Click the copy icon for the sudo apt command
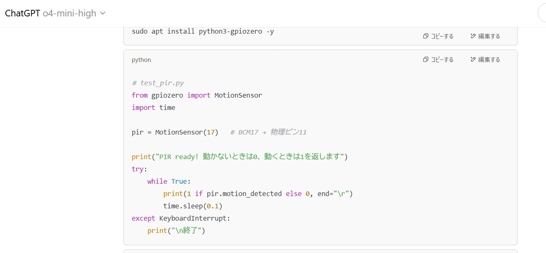This screenshot has height=253, width=546. pyautogui.click(x=425, y=36)
